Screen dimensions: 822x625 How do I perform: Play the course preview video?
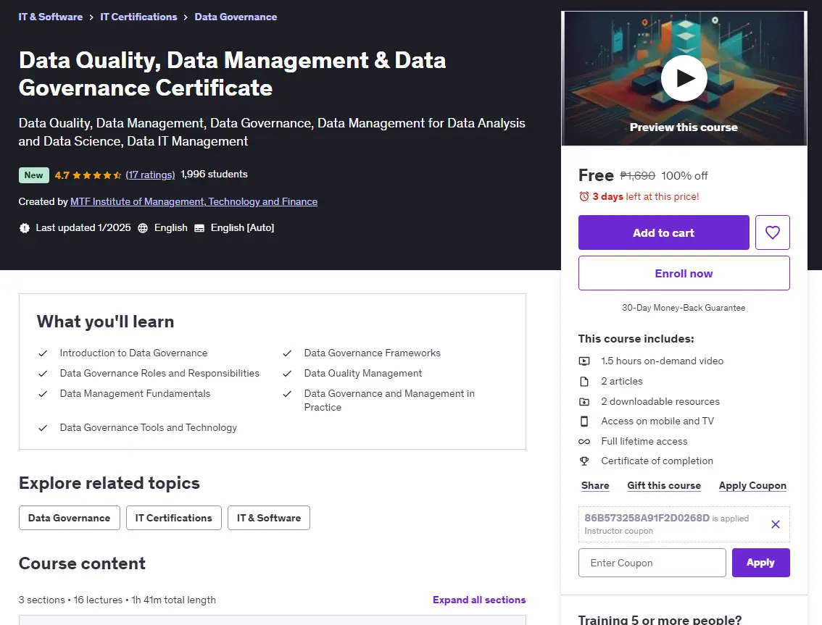pyautogui.click(x=684, y=78)
